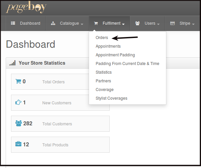Click the New Customers label
Screen dimensions: 201x168
(x=57, y=103)
